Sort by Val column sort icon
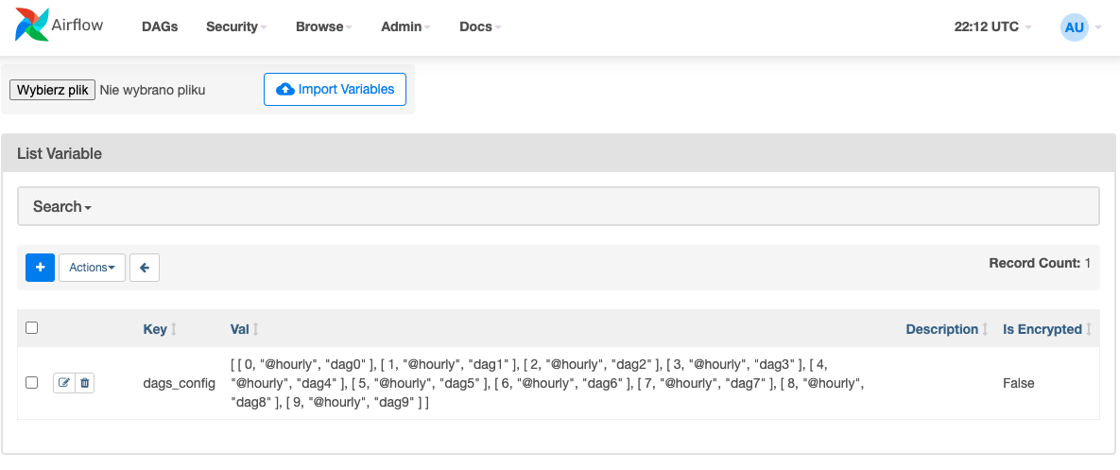Screen dimensions: 1120x470 click(255, 329)
